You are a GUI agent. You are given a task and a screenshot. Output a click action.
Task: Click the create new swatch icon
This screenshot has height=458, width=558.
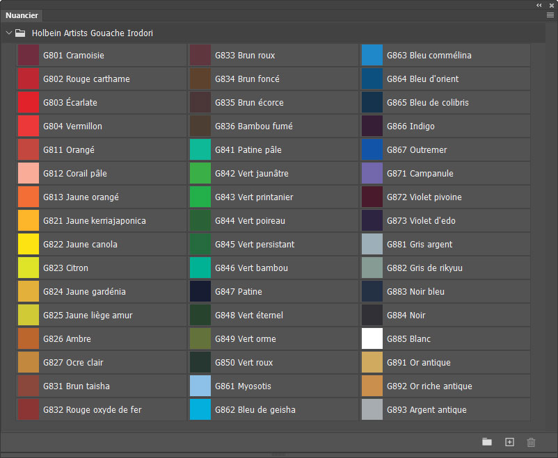509,442
